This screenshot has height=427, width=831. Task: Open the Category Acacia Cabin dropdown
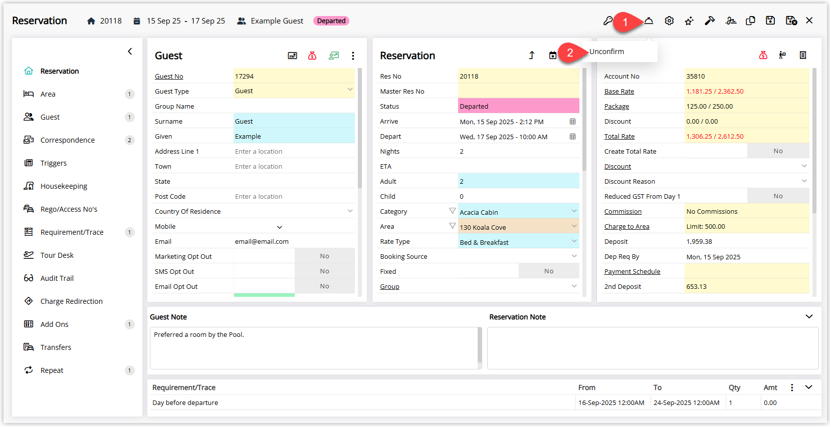point(574,211)
